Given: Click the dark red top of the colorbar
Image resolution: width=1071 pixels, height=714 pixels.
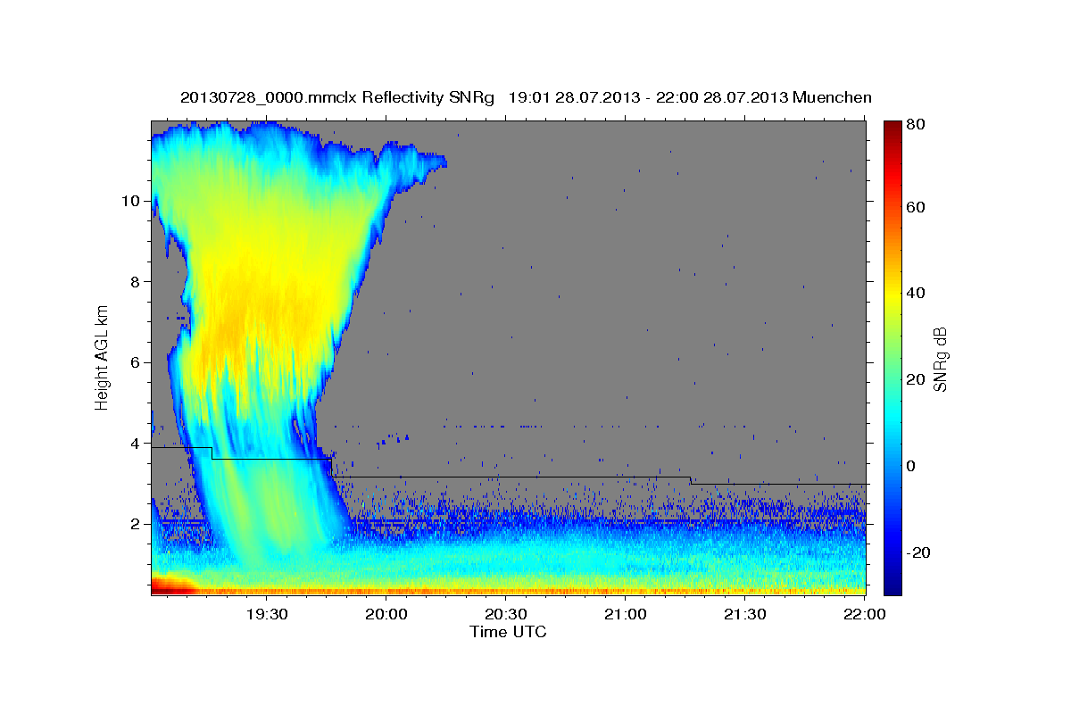Looking at the screenshot, I should 892,129.
